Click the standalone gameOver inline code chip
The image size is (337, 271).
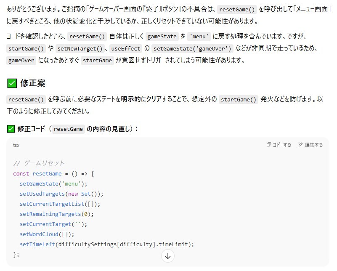21,60
